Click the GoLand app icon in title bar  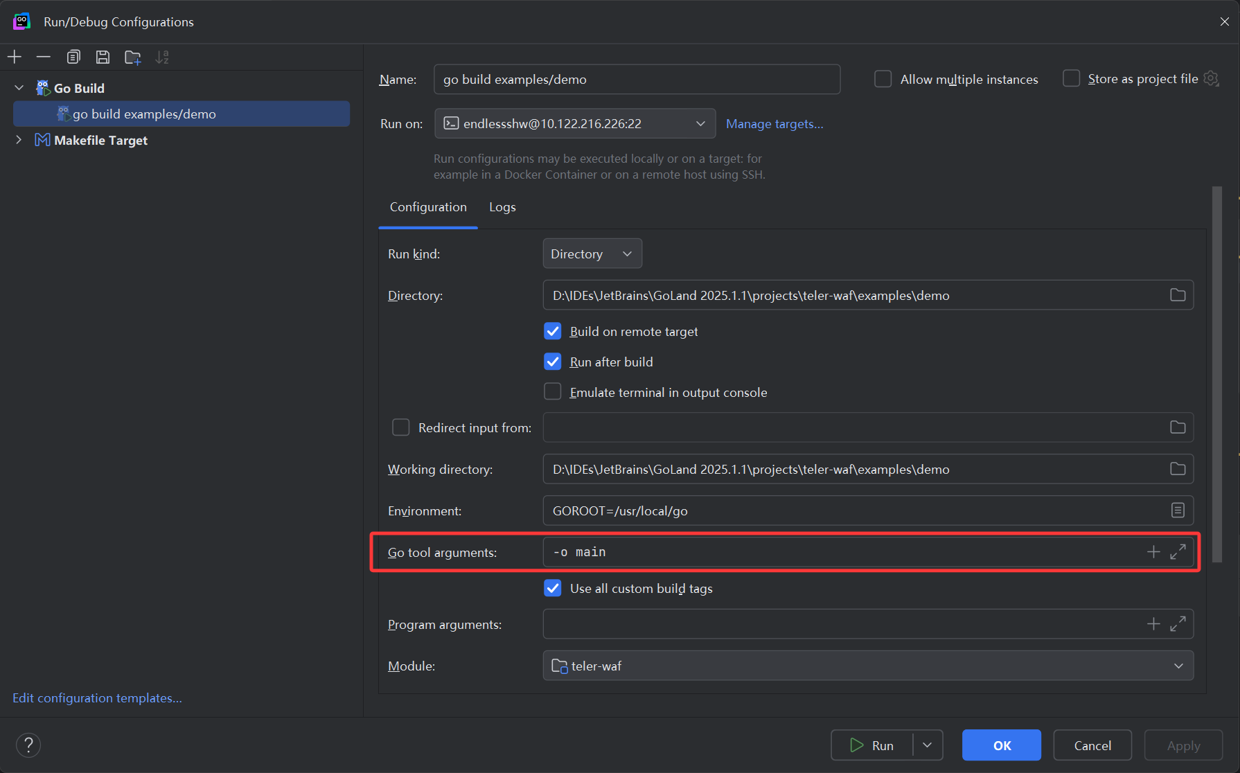22,21
